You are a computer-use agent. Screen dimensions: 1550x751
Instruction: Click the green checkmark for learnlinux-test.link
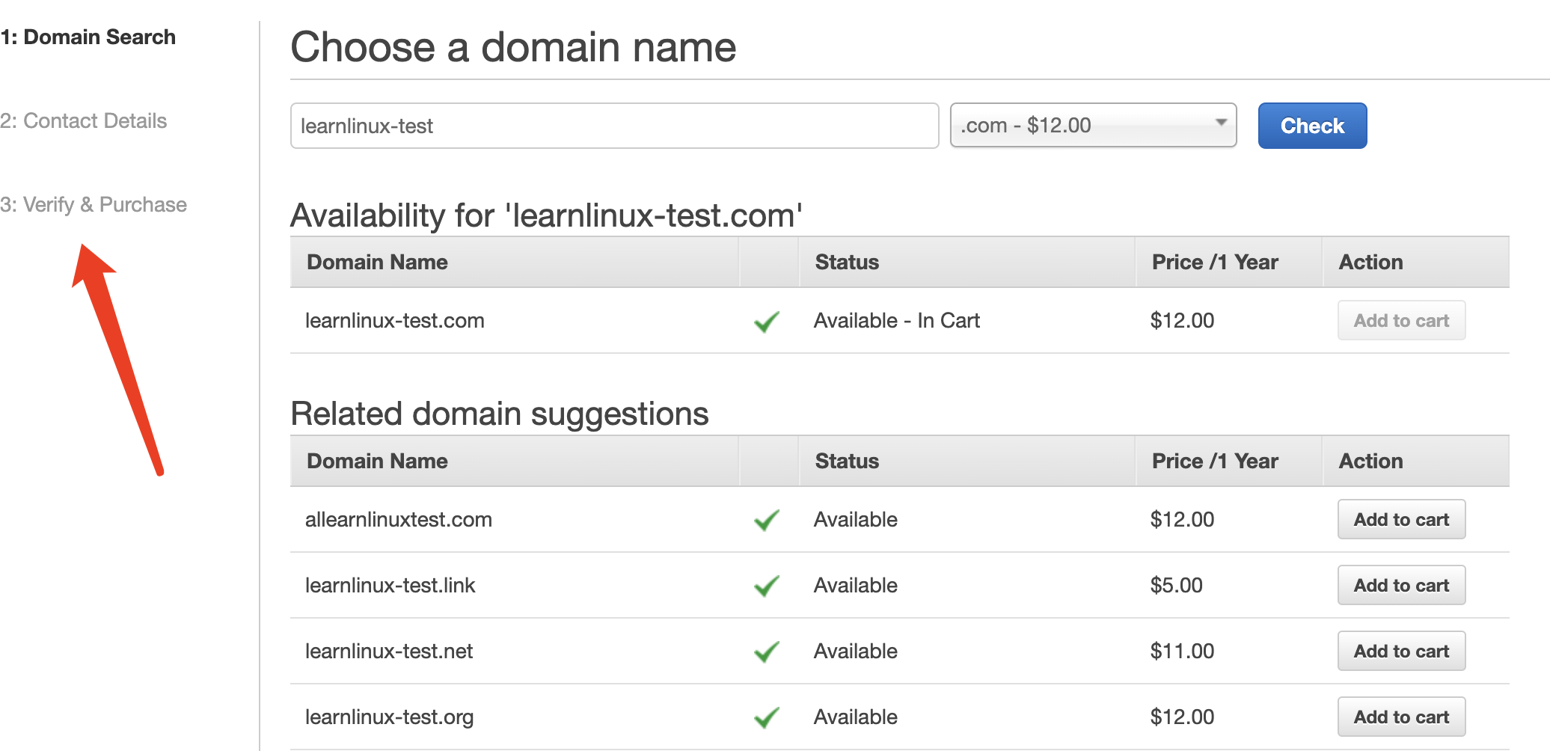tap(767, 586)
